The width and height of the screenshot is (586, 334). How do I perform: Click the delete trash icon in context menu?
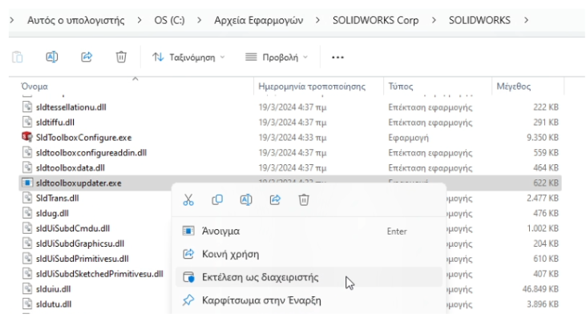304,199
